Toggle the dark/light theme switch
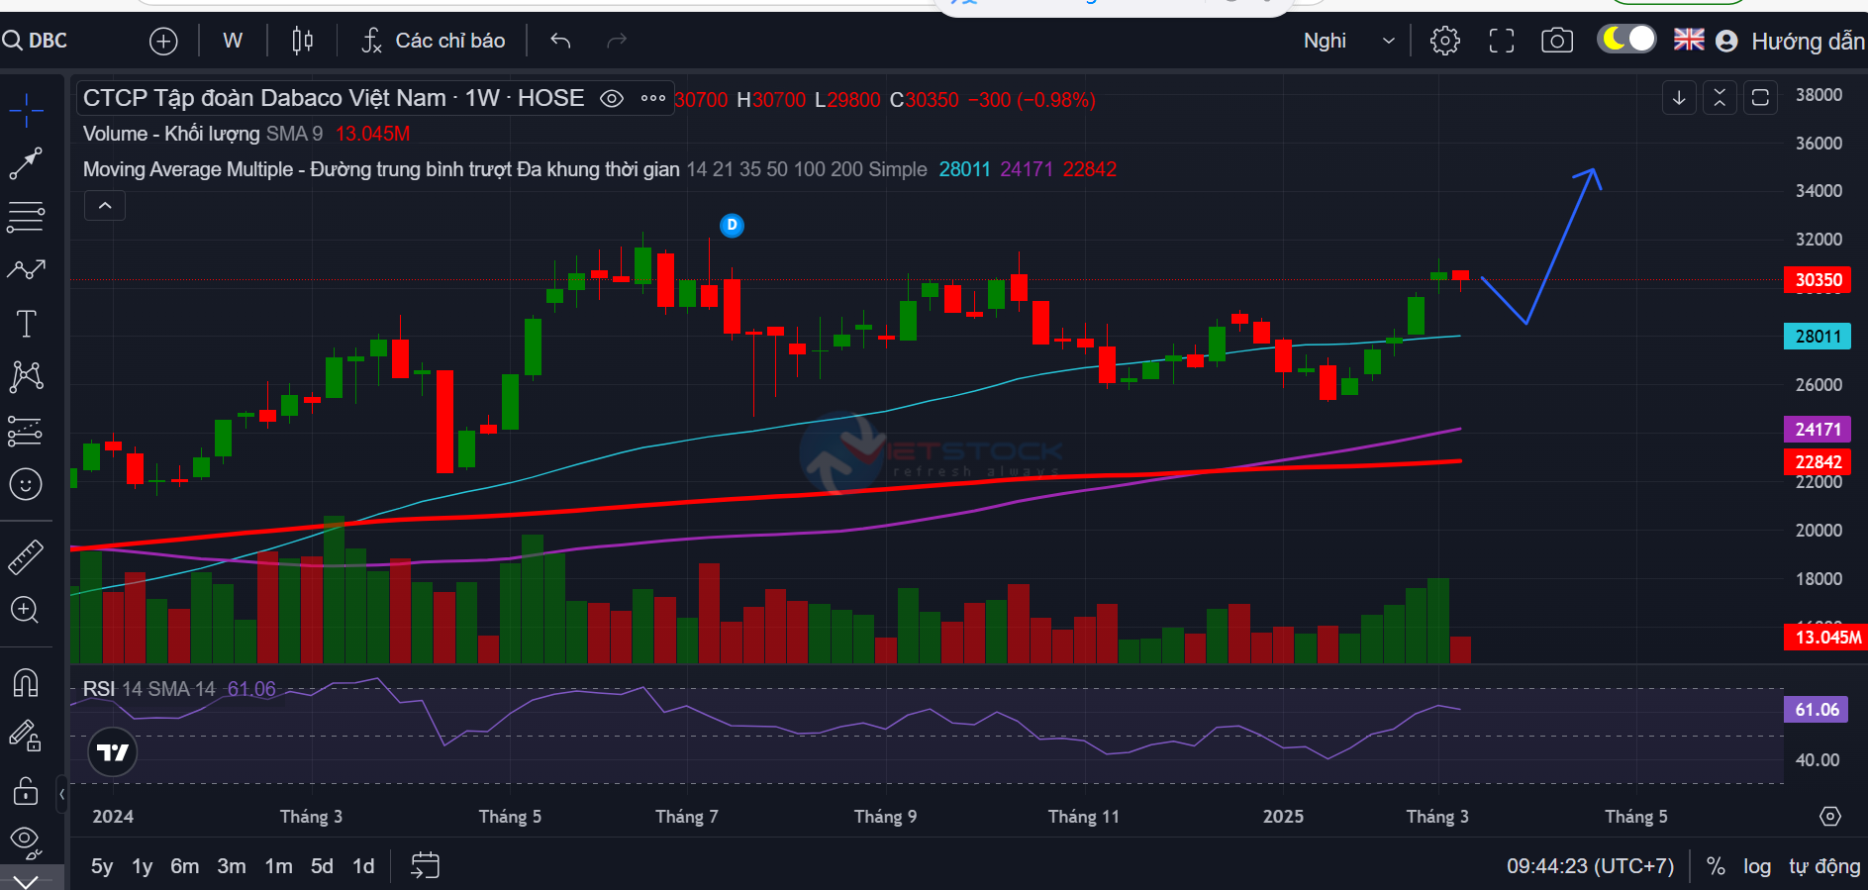This screenshot has height=890, width=1868. click(1626, 39)
